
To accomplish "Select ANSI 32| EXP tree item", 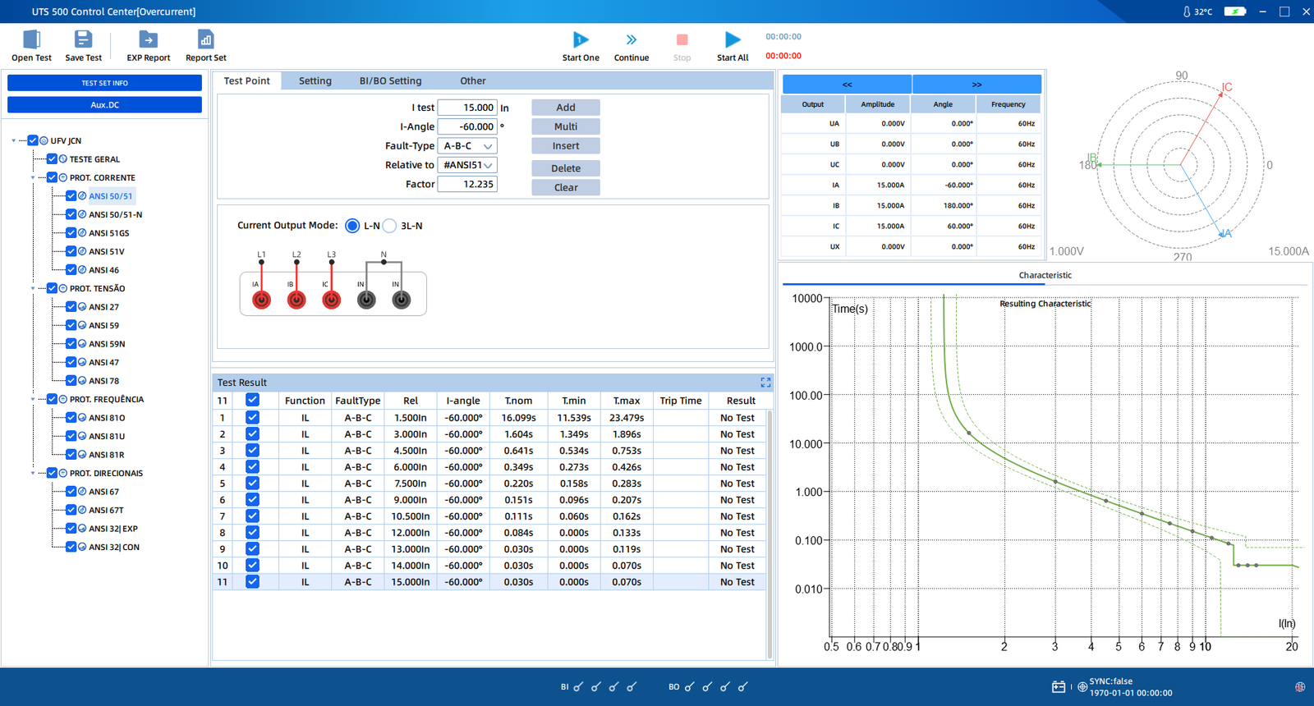I will (113, 529).
